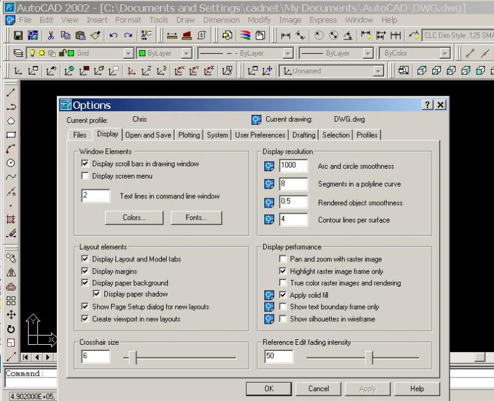Viewport: 494px width, 401px height.
Task: Switch to the Plotting tab
Action: point(189,135)
